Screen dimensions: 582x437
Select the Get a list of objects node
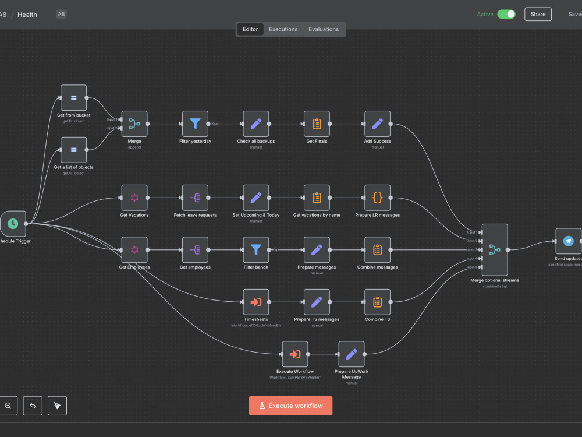[73, 150]
